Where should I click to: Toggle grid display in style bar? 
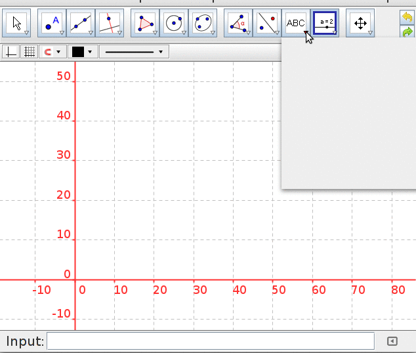tap(30, 52)
